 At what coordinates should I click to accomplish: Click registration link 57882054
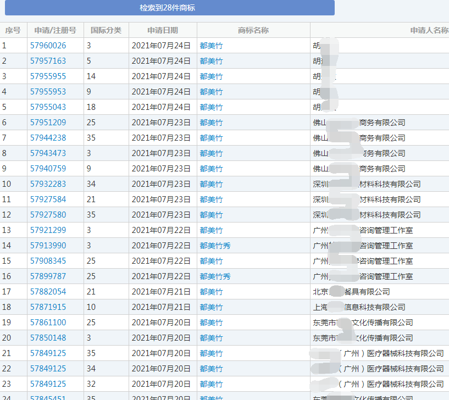point(48,292)
